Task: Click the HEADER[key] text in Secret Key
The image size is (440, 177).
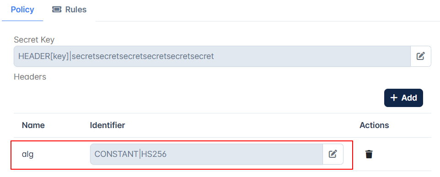Action: tap(43, 56)
